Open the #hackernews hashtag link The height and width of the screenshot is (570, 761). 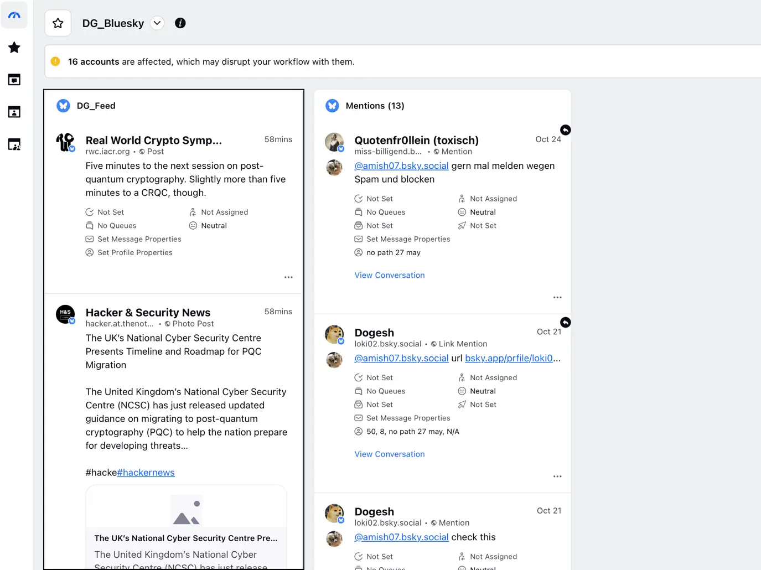click(x=146, y=472)
